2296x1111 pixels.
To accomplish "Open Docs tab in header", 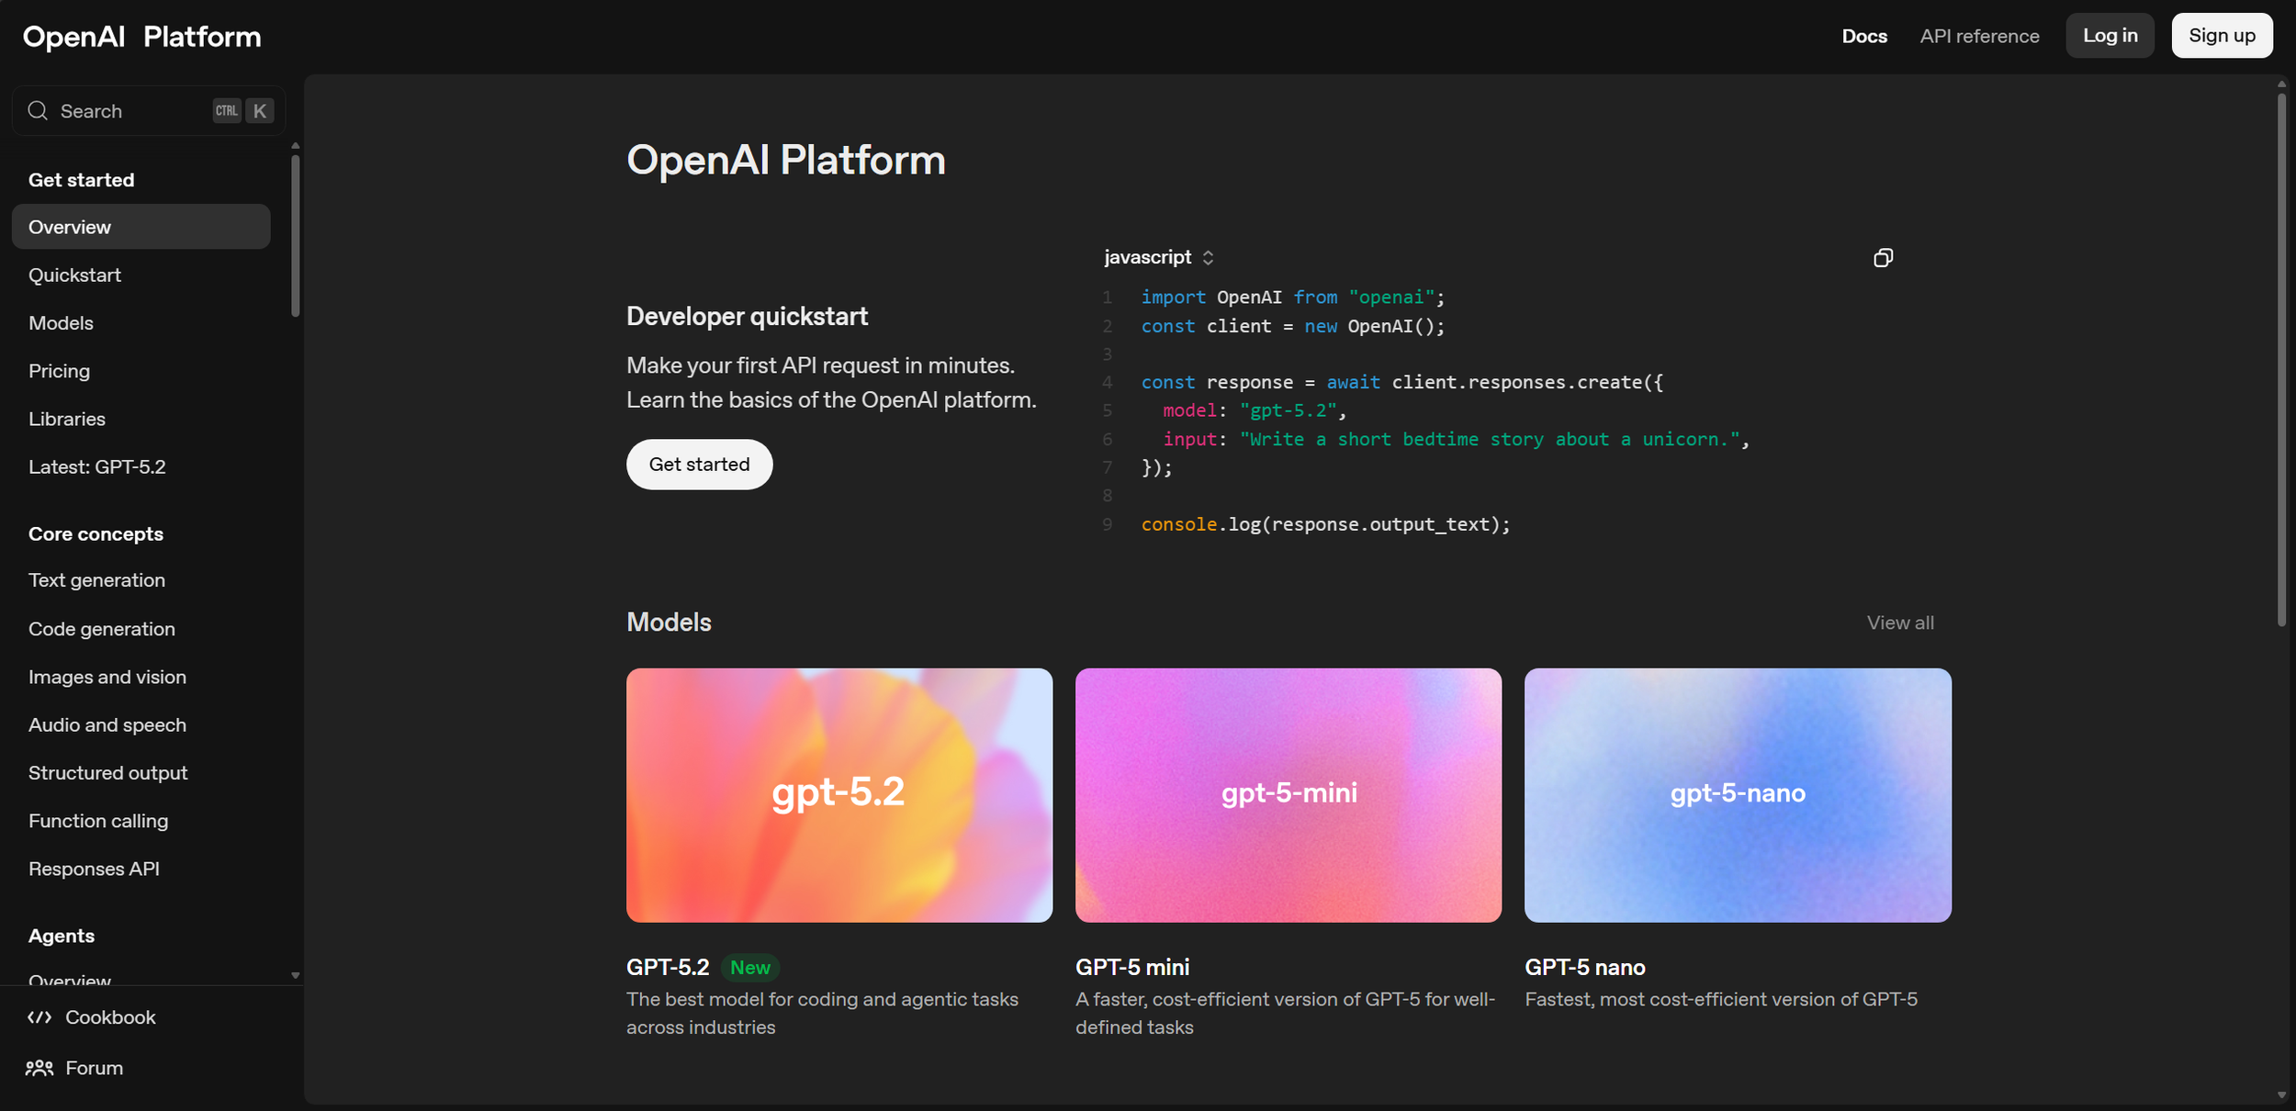I will pos(1863,37).
